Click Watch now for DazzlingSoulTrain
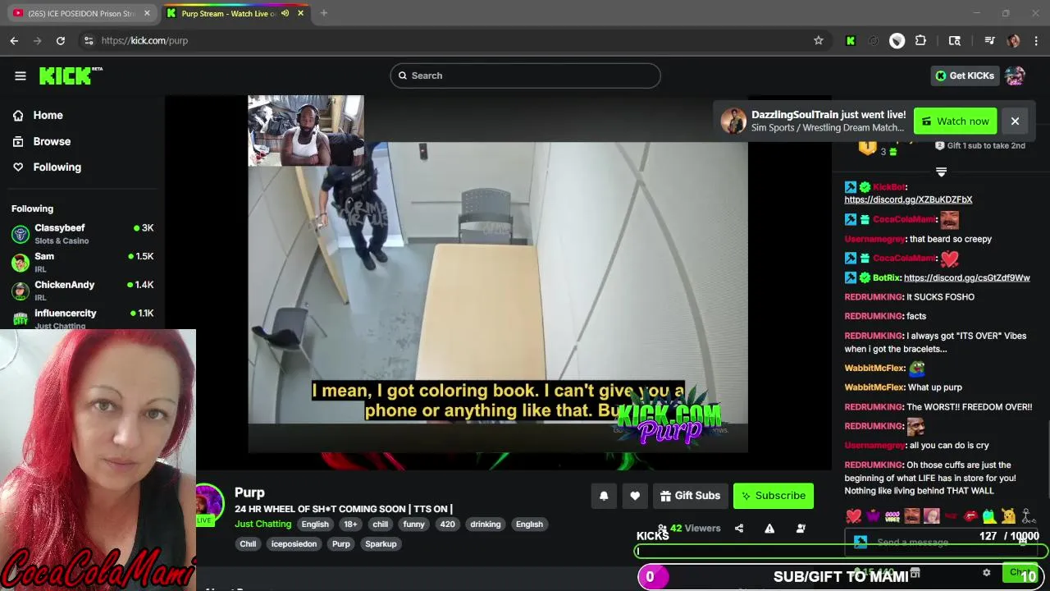 pos(955,121)
